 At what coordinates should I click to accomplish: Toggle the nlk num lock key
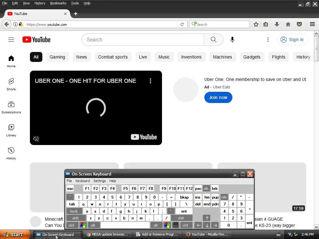pos(224,197)
